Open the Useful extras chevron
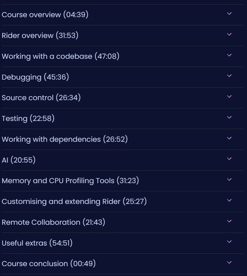Image resolution: width=247 pixels, height=276 pixels. coord(229,242)
